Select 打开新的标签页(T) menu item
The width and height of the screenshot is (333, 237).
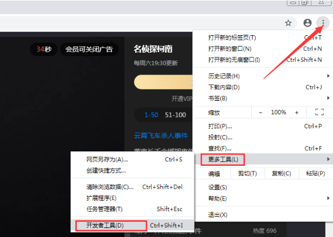click(263, 38)
